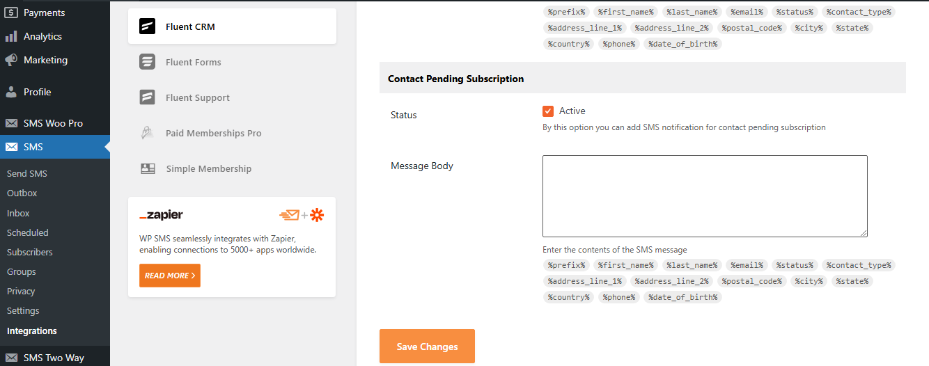Select the Fluent Forms integration tab

[x=232, y=62]
